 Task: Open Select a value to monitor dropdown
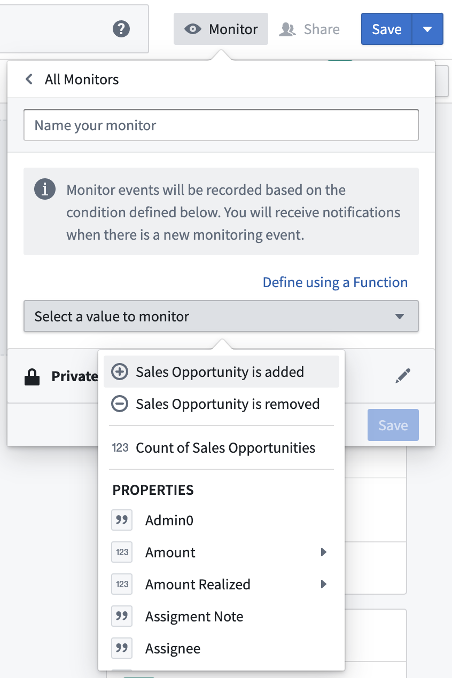pos(221,317)
